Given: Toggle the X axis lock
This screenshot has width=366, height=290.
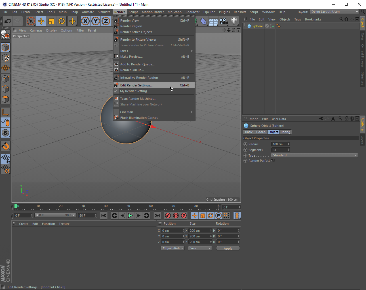Looking at the screenshot, I should (85, 21).
